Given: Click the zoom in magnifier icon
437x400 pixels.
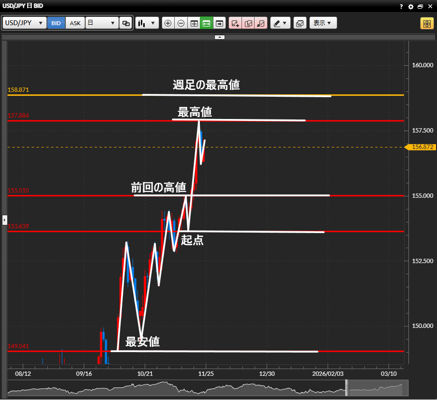Looking at the screenshot, I should 168,23.
